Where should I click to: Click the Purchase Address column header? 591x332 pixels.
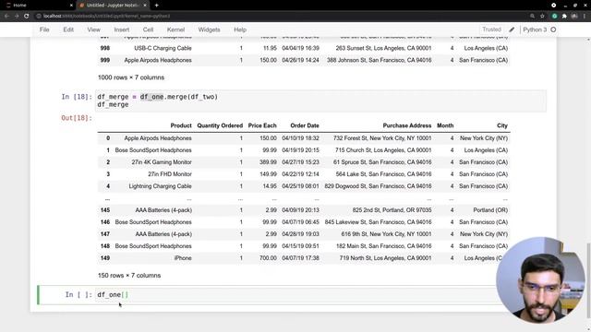coord(407,125)
